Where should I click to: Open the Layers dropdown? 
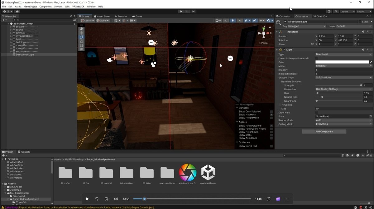click(x=347, y=12)
